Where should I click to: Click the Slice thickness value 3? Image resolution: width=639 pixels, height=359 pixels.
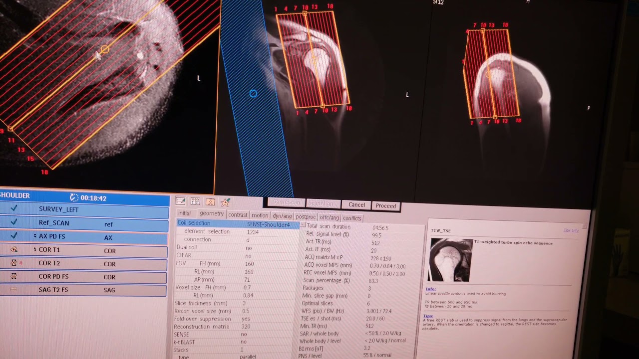pos(244,303)
